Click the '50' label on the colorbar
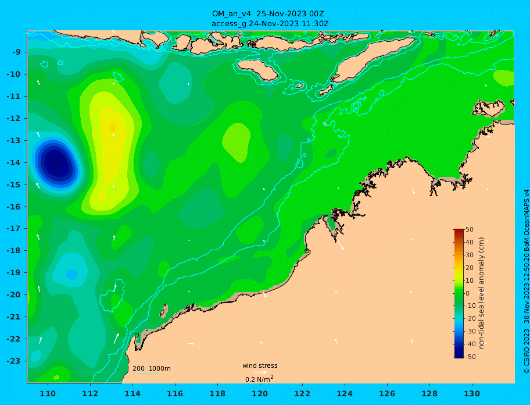530x405 pixels. (470, 229)
